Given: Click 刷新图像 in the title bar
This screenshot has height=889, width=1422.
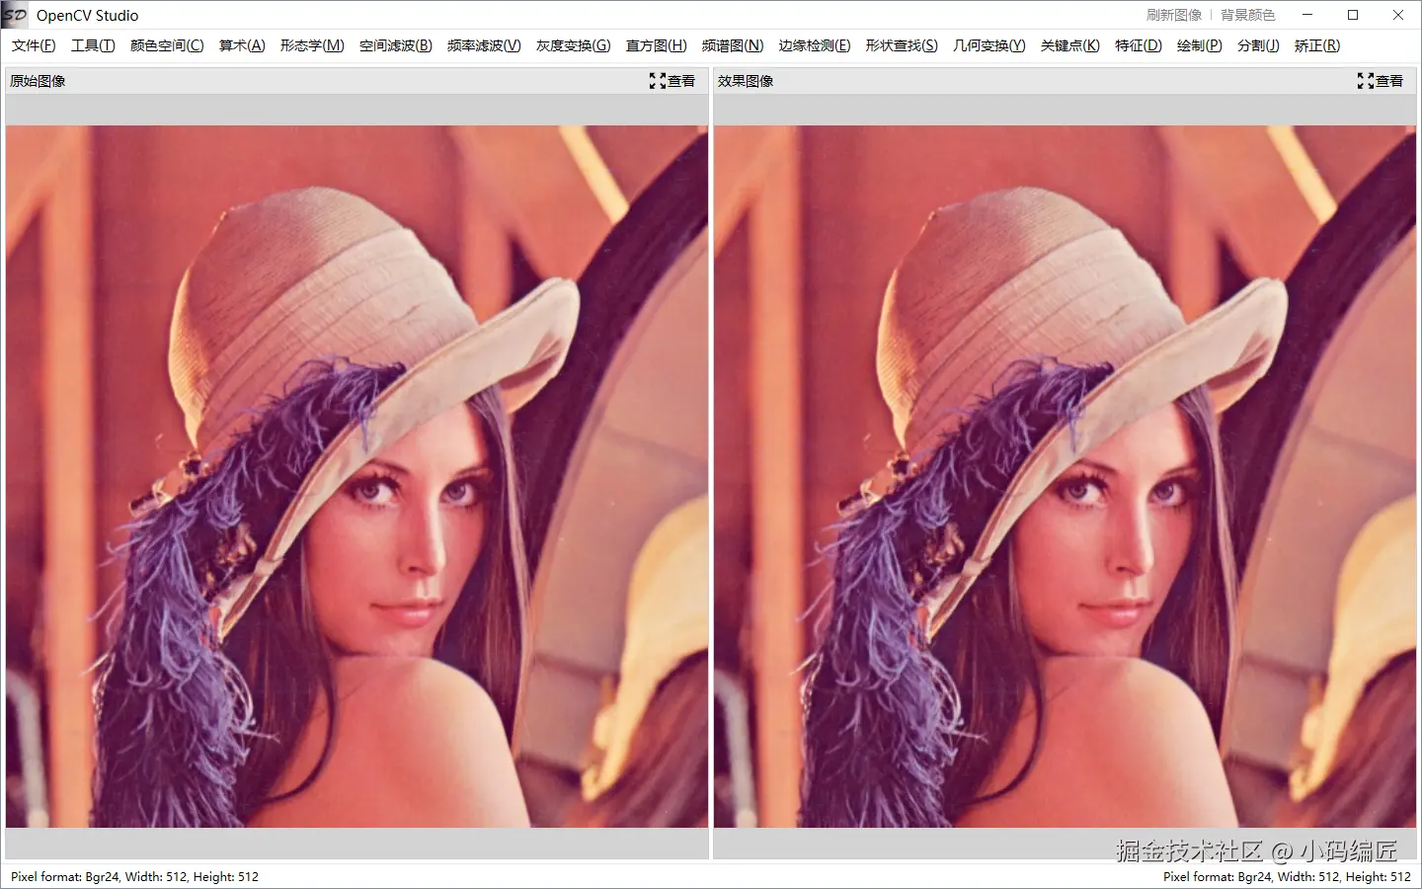Looking at the screenshot, I should [x=1174, y=15].
